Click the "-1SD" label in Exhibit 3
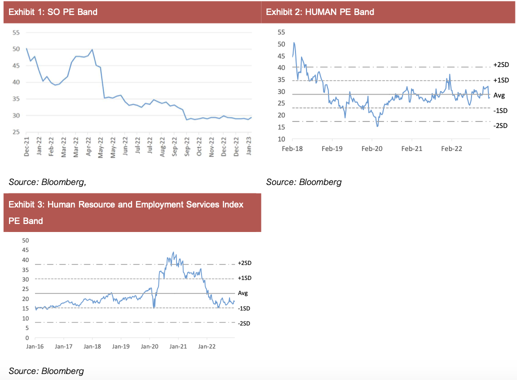The height and width of the screenshot is (380, 517). 244,308
